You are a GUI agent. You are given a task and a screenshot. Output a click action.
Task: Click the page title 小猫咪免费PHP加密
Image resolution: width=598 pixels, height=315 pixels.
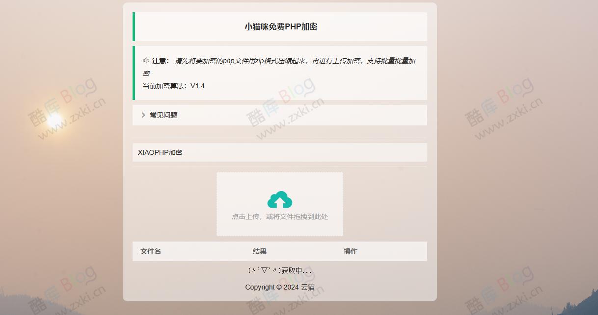(x=280, y=26)
